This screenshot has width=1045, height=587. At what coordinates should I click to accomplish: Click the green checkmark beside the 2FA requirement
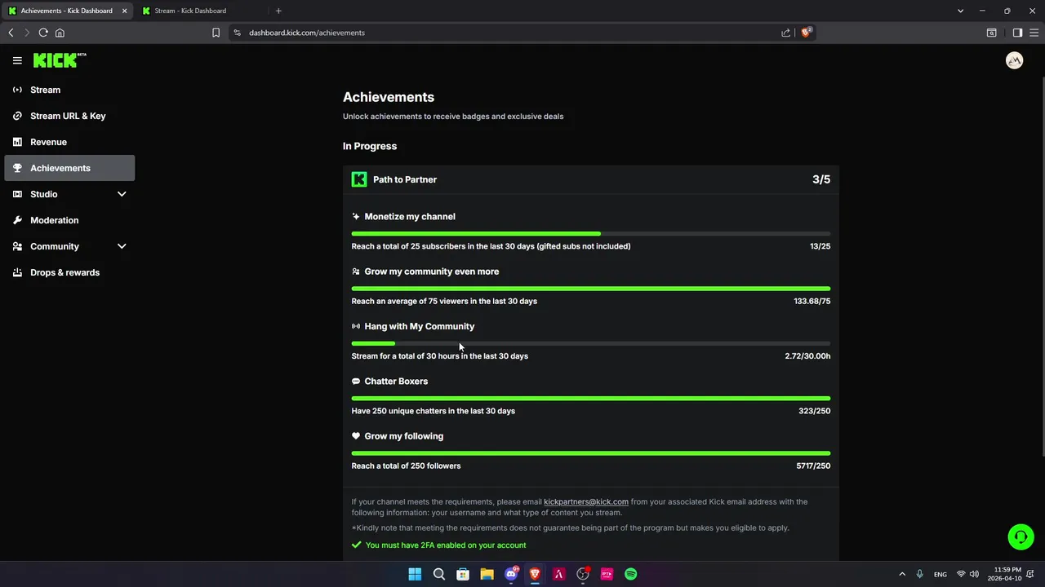click(356, 545)
